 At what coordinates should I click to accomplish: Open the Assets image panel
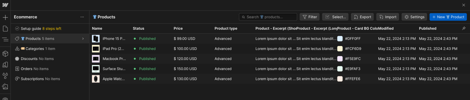pos(5,86)
